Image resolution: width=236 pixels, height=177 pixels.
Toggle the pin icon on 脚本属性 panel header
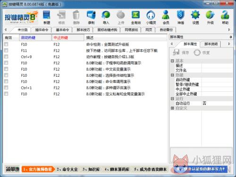click(x=231, y=37)
